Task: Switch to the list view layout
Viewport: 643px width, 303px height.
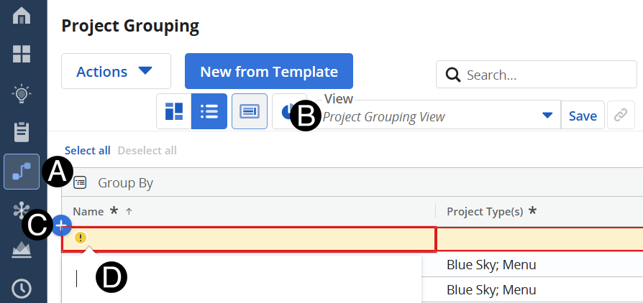Action: coord(209,112)
